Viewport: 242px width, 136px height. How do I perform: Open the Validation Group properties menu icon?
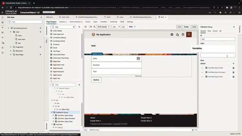click(234, 27)
